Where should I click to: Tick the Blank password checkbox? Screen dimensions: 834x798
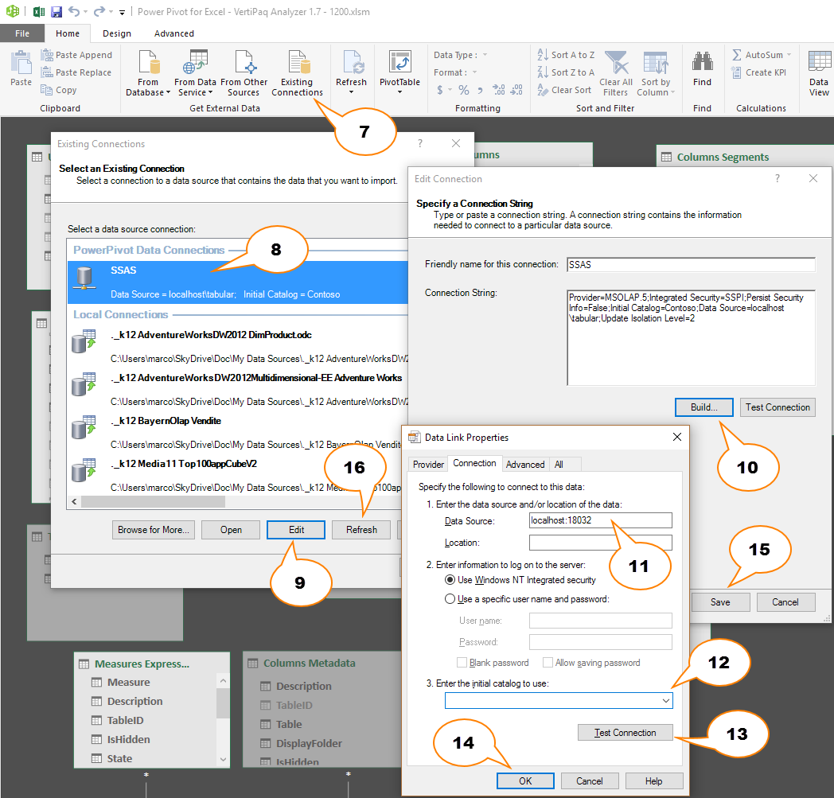coord(462,663)
